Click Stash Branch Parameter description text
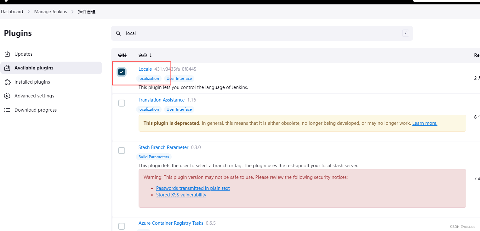The image size is (480, 231). pyautogui.click(x=249, y=166)
